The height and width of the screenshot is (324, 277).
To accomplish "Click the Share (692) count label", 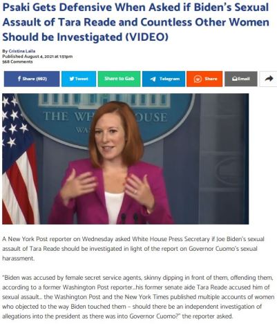I will pyautogui.click(x=35, y=79).
